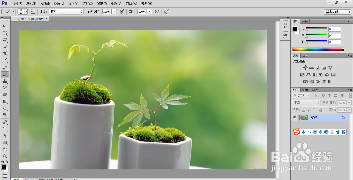Image resolution: width=353 pixels, height=180 pixels.
Task: Expand the opacity 不透明度 slider arrow
Action: 114,12
